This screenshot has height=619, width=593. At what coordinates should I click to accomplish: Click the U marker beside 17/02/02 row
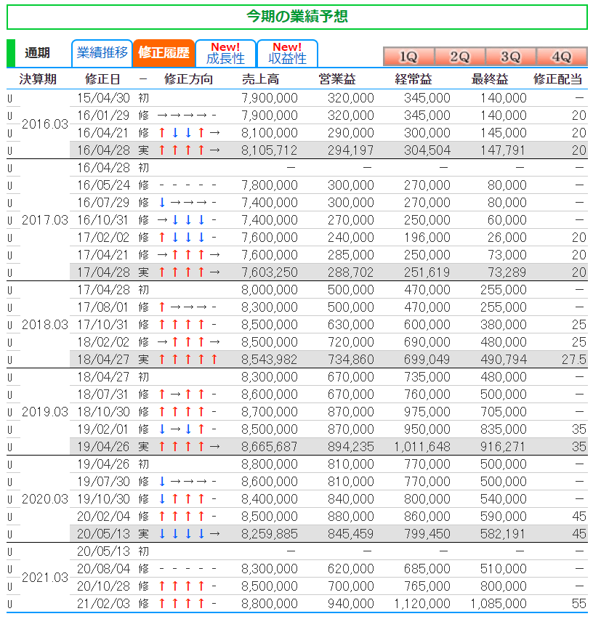point(10,238)
